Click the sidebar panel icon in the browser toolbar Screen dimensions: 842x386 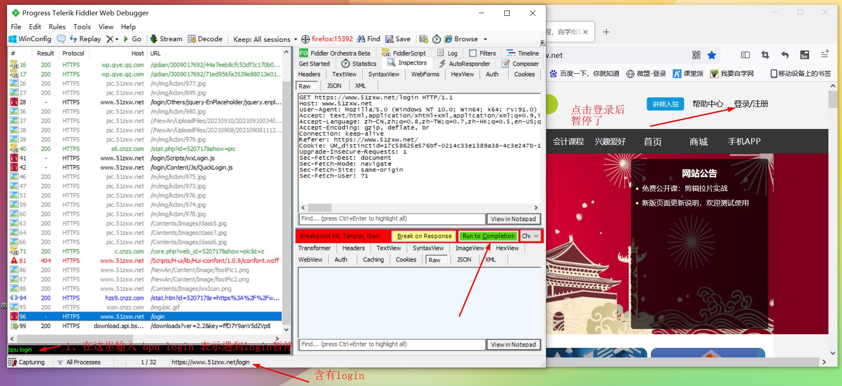(746, 55)
